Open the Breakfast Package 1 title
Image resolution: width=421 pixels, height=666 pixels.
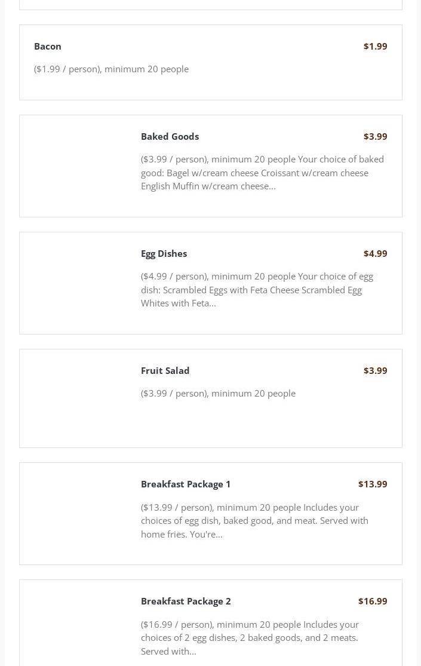tap(186, 484)
